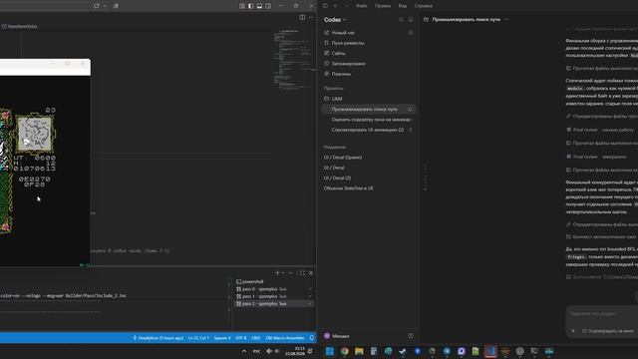Toggle Подтверждать за меня approval option

[607, 331]
